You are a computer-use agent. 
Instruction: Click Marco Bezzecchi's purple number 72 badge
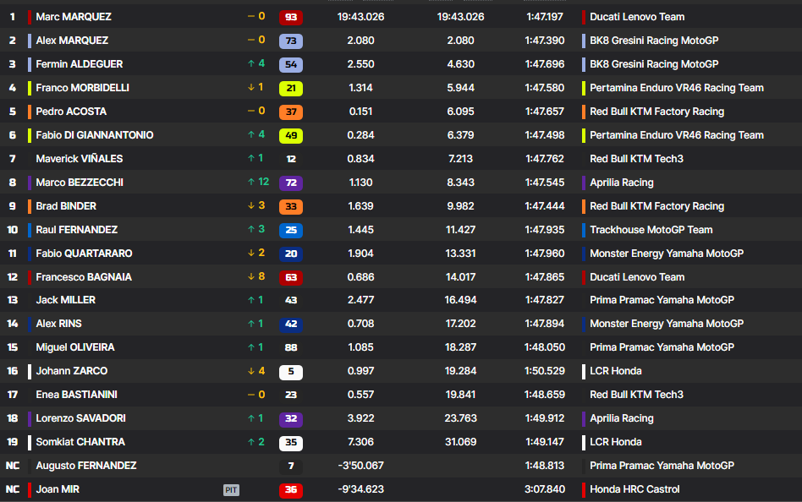click(290, 183)
